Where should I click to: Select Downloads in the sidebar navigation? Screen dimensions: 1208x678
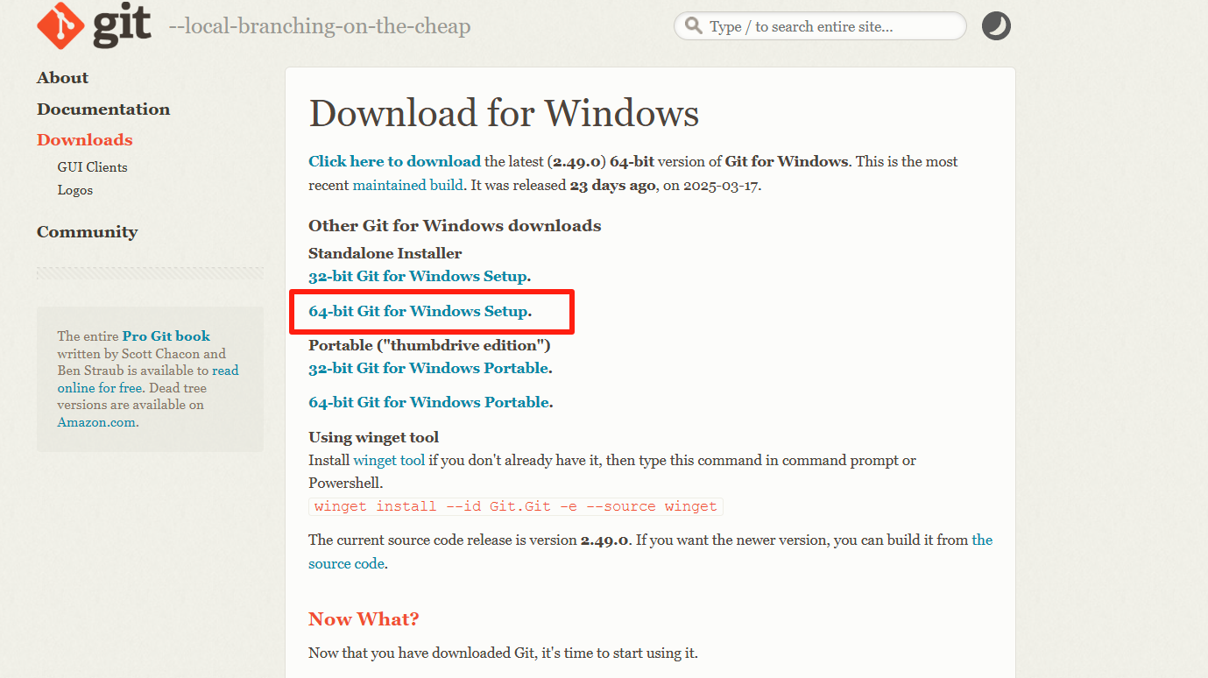tap(85, 140)
